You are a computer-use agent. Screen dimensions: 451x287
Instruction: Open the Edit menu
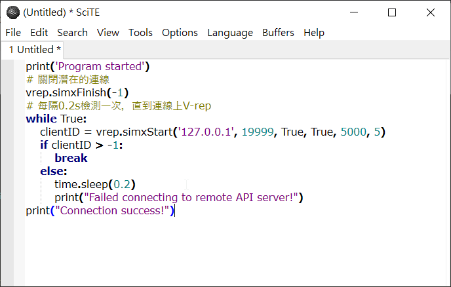(39, 33)
